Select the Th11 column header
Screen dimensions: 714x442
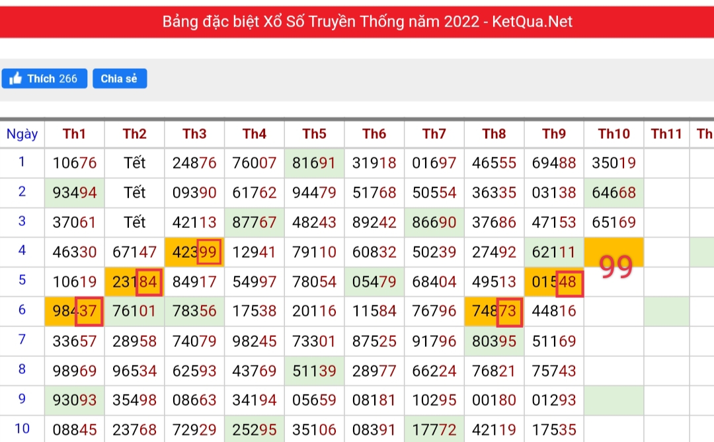(666, 134)
